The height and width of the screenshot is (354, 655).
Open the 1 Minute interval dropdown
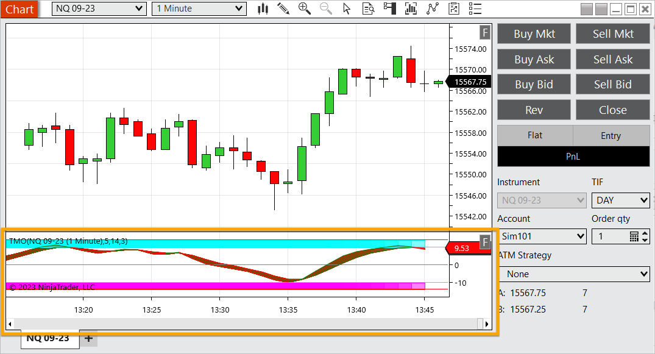point(199,9)
